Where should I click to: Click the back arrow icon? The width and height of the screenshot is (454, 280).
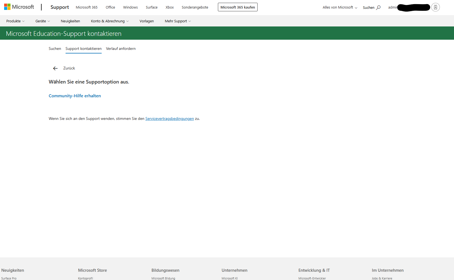pos(55,68)
